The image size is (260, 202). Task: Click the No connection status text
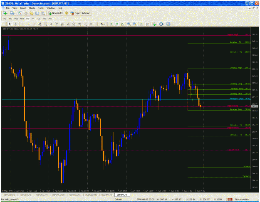click(242, 200)
